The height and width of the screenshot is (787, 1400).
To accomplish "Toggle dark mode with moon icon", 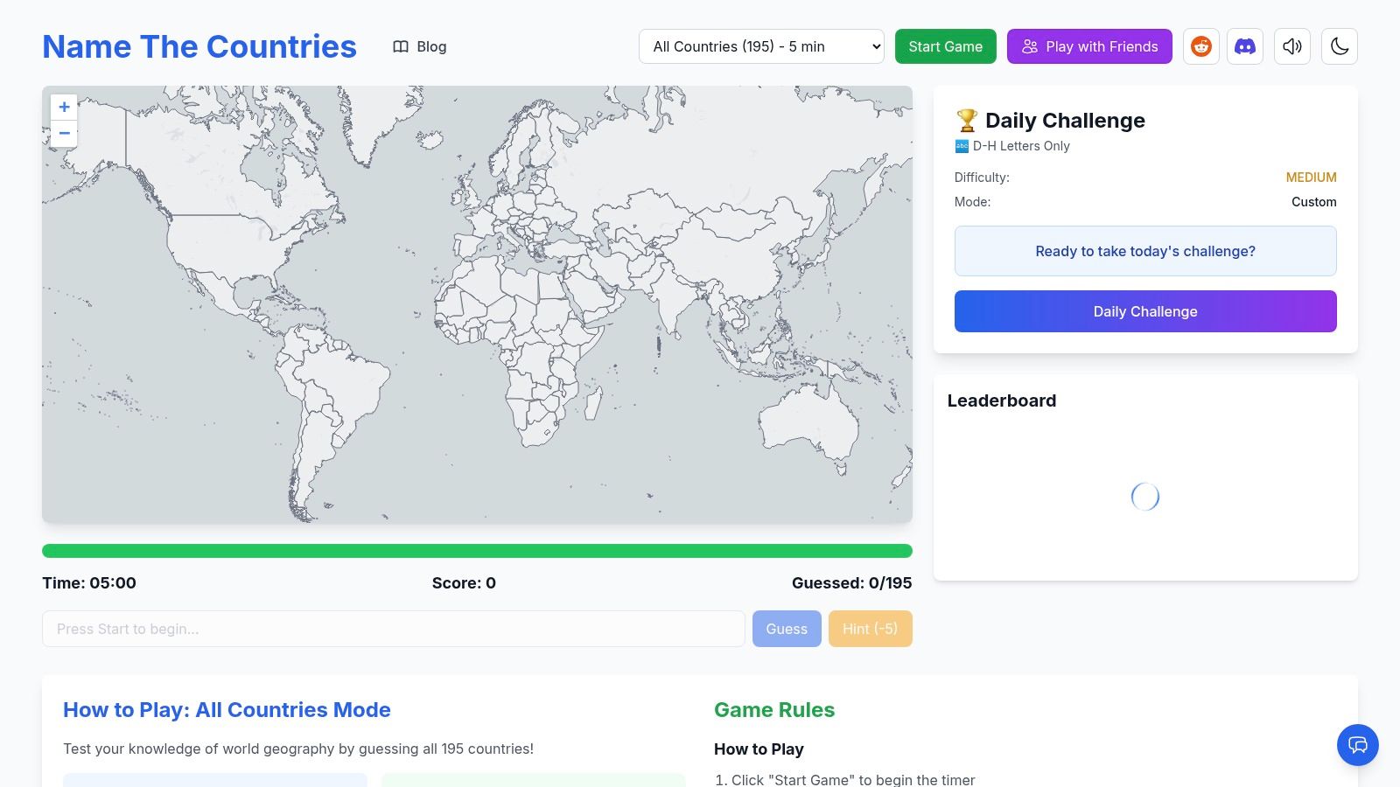I will click(x=1339, y=46).
